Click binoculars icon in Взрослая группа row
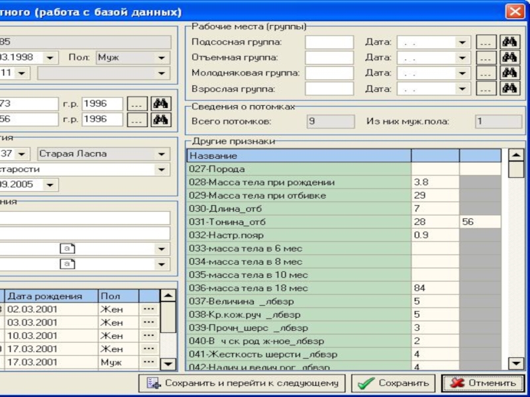This screenshot has width=530, height=397. tap(509, 88)
